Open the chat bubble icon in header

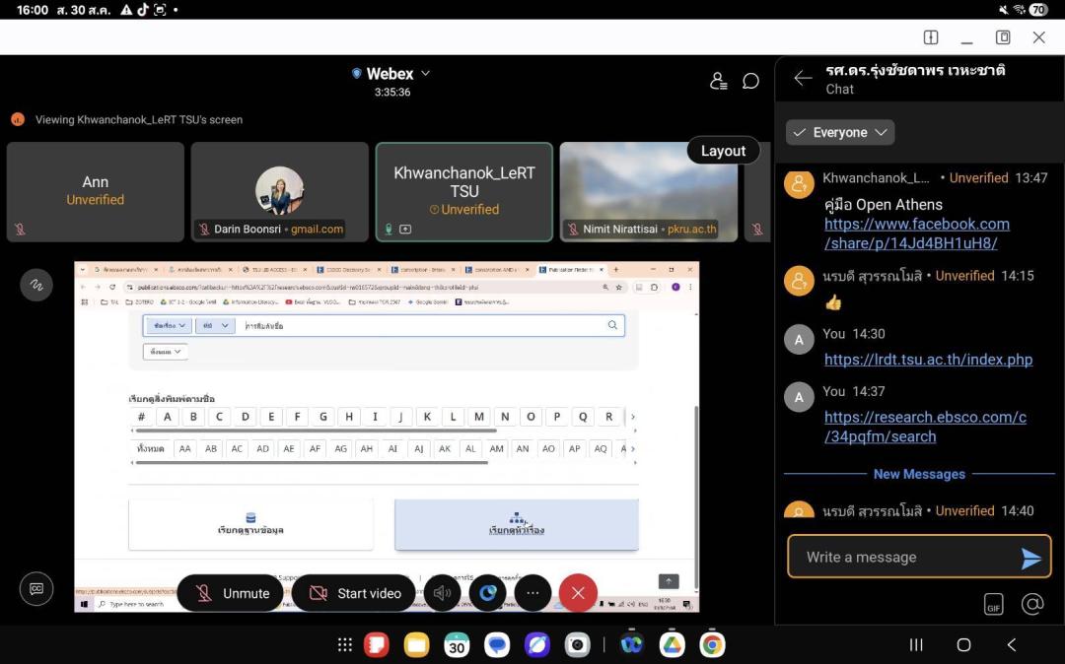click(750, 81)
